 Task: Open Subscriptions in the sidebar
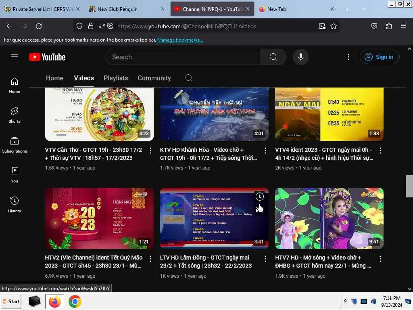[x=15, y=145]
